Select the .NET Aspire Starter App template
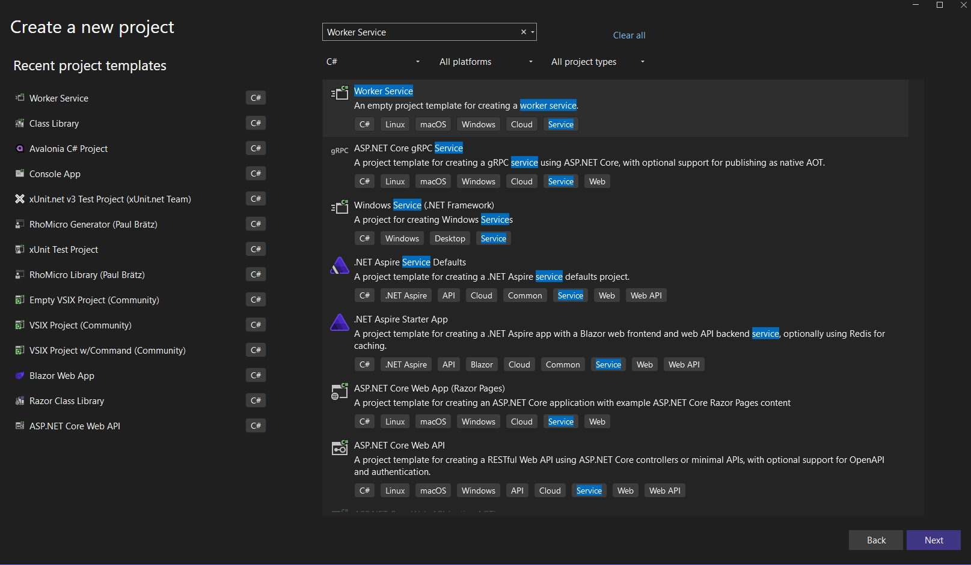This screenshot has height=565, width=971. coord(401,319)
